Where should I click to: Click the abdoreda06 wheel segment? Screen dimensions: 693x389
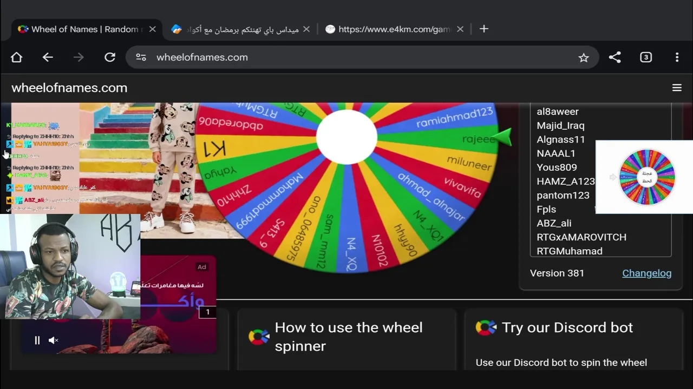tap(231, 123)
